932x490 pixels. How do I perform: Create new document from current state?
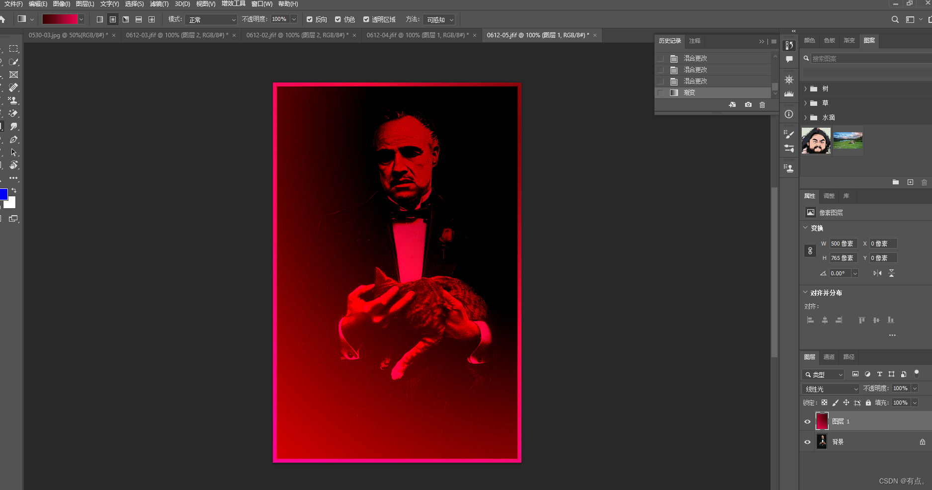pyautogui.click(x=732, y=105)
